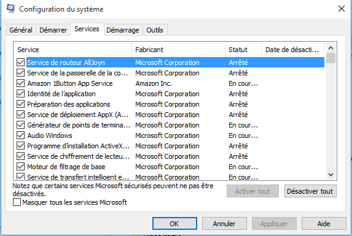The width and height of the screenshot is (352, 236).
Task: Uncheck Amazon 1Button App Service
Action: pyautogui.click(x=20, y=83)
